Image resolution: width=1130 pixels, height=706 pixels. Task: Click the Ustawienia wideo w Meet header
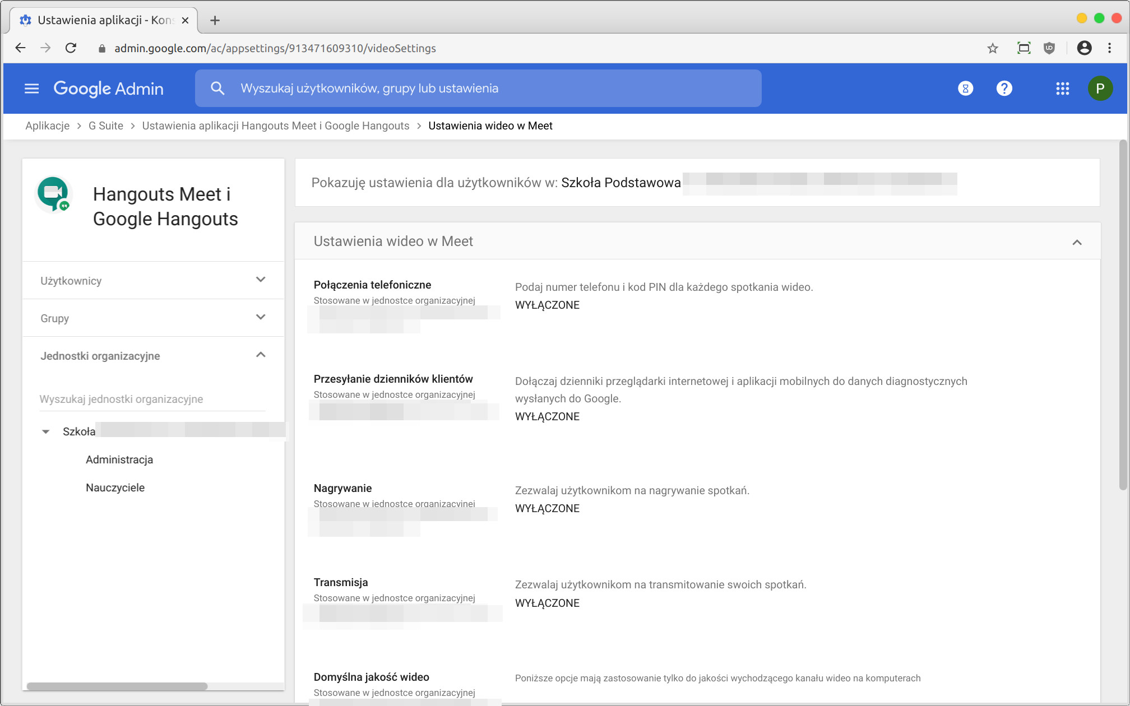393,241
